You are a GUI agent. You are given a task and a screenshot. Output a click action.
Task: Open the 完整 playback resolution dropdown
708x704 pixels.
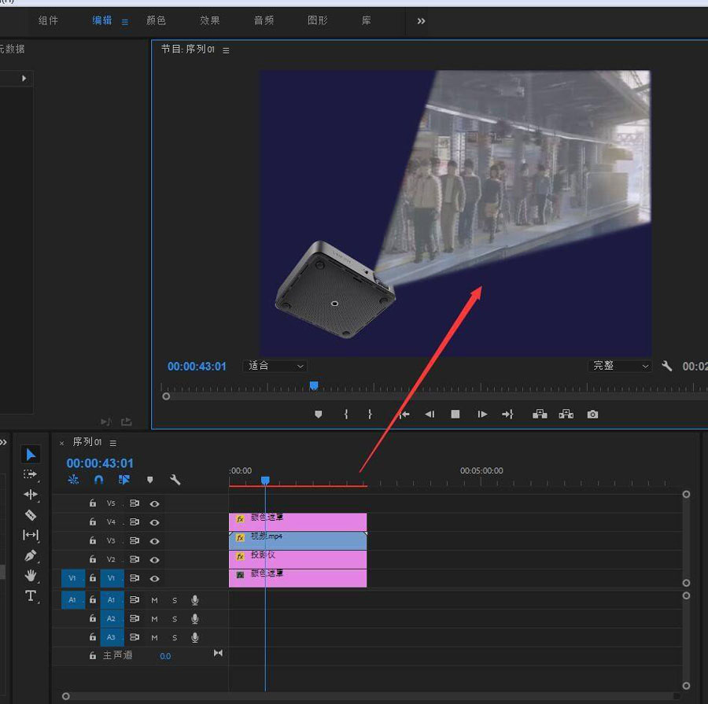620,366
